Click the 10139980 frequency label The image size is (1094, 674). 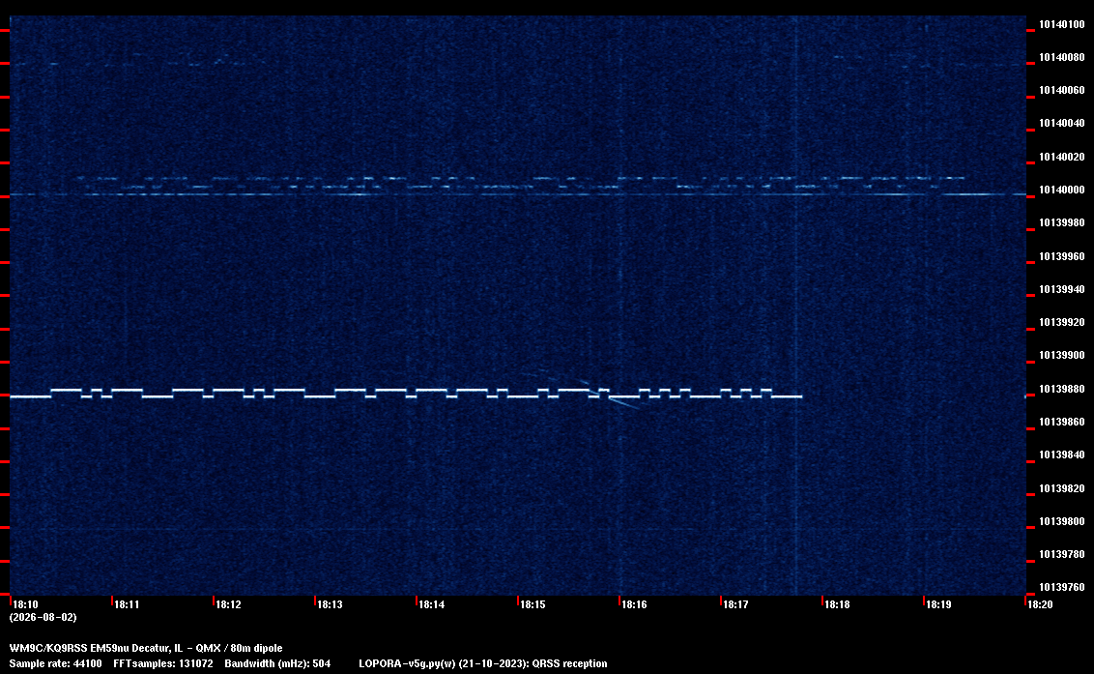[1062, 222]
